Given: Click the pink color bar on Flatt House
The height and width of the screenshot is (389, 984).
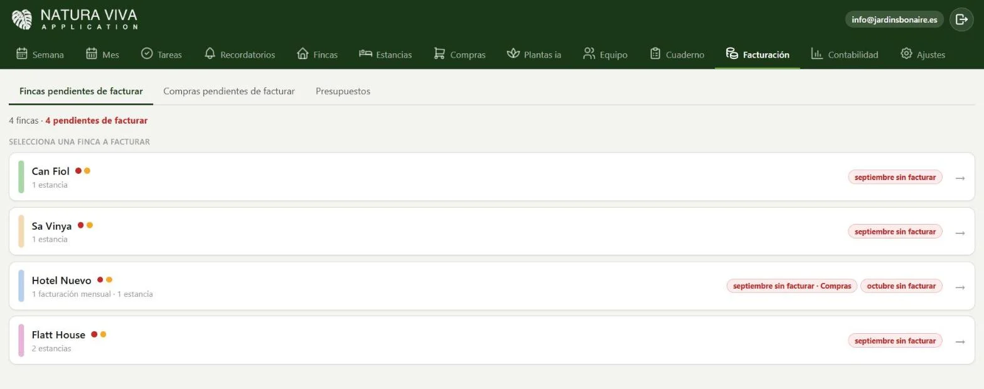Looking at the screenshot, I should [21, 341].
